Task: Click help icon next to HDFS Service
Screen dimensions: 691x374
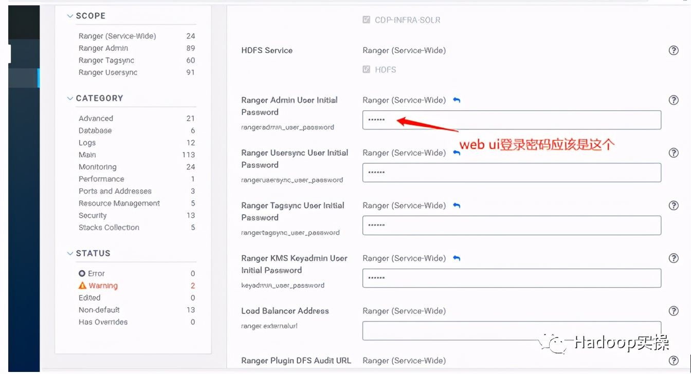Action: point(674,50)
